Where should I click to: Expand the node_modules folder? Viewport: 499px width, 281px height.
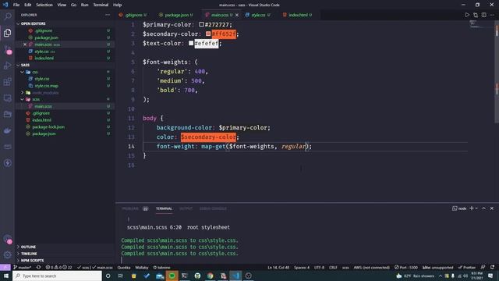(23, 93)
